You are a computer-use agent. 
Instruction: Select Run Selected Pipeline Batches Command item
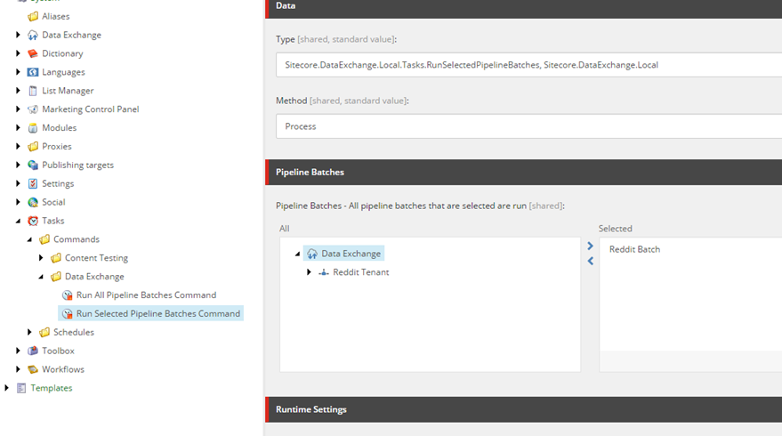(157, 313)
